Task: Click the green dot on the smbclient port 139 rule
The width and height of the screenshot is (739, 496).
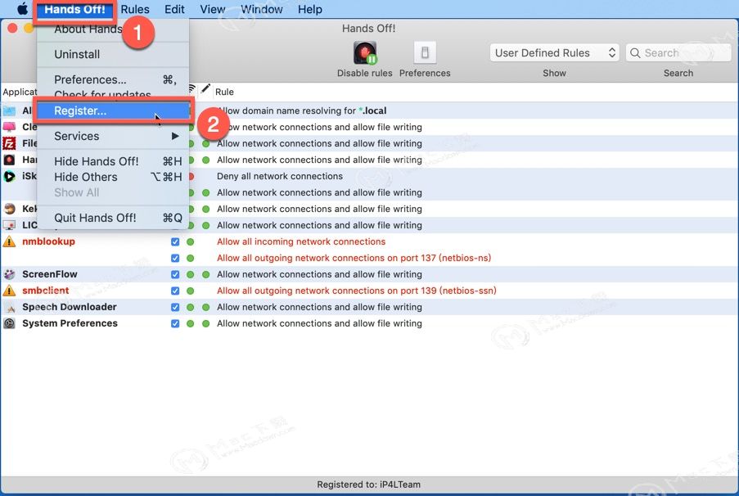Action: (191, 291)
